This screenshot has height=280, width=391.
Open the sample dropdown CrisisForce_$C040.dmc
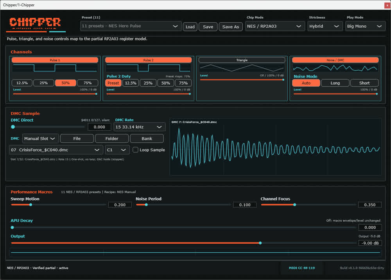pyautogui.click(x=56, y=150)
